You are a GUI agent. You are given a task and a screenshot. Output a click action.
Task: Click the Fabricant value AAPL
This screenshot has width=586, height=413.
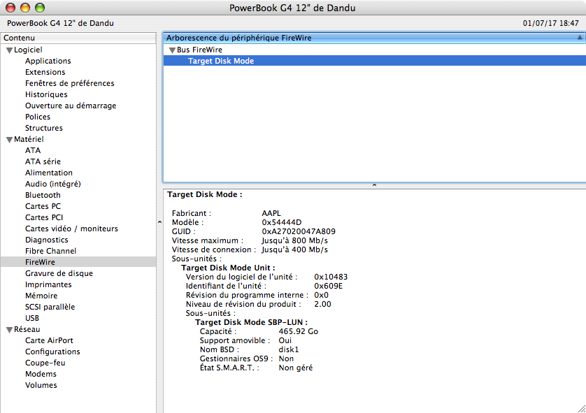(271, 213)
